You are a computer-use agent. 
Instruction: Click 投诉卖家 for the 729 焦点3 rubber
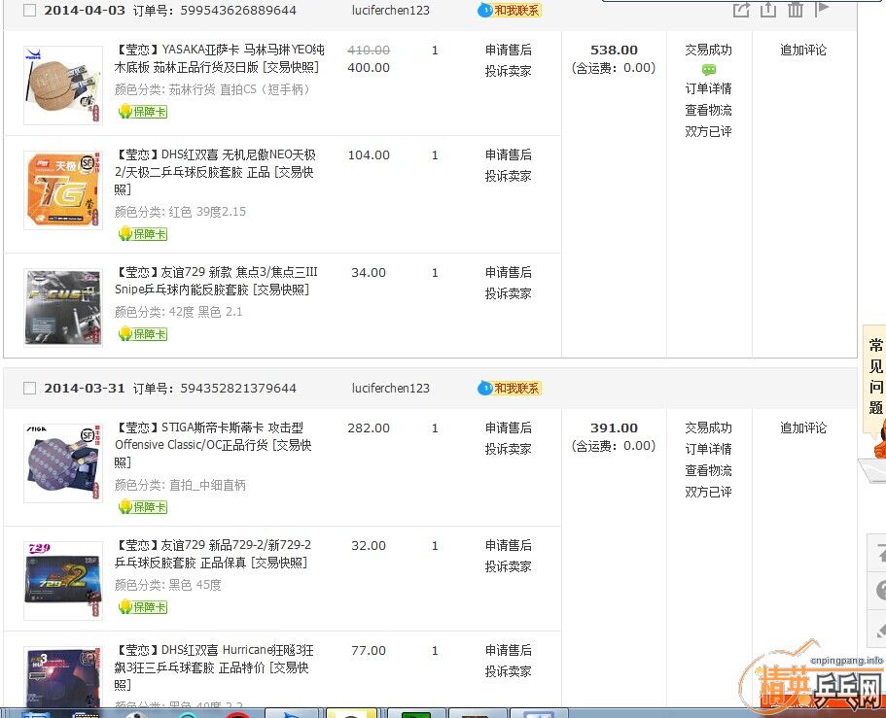(x=509, y=293)
